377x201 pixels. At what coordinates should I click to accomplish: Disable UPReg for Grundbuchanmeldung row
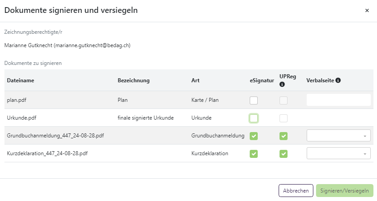coord(284,136)
